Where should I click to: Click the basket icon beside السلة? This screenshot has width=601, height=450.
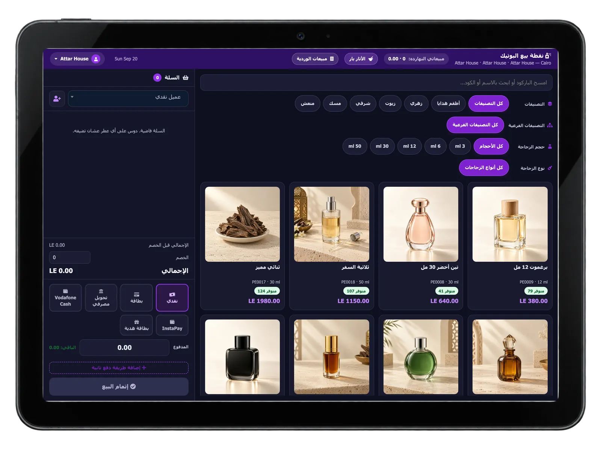(x=186, y=78)
